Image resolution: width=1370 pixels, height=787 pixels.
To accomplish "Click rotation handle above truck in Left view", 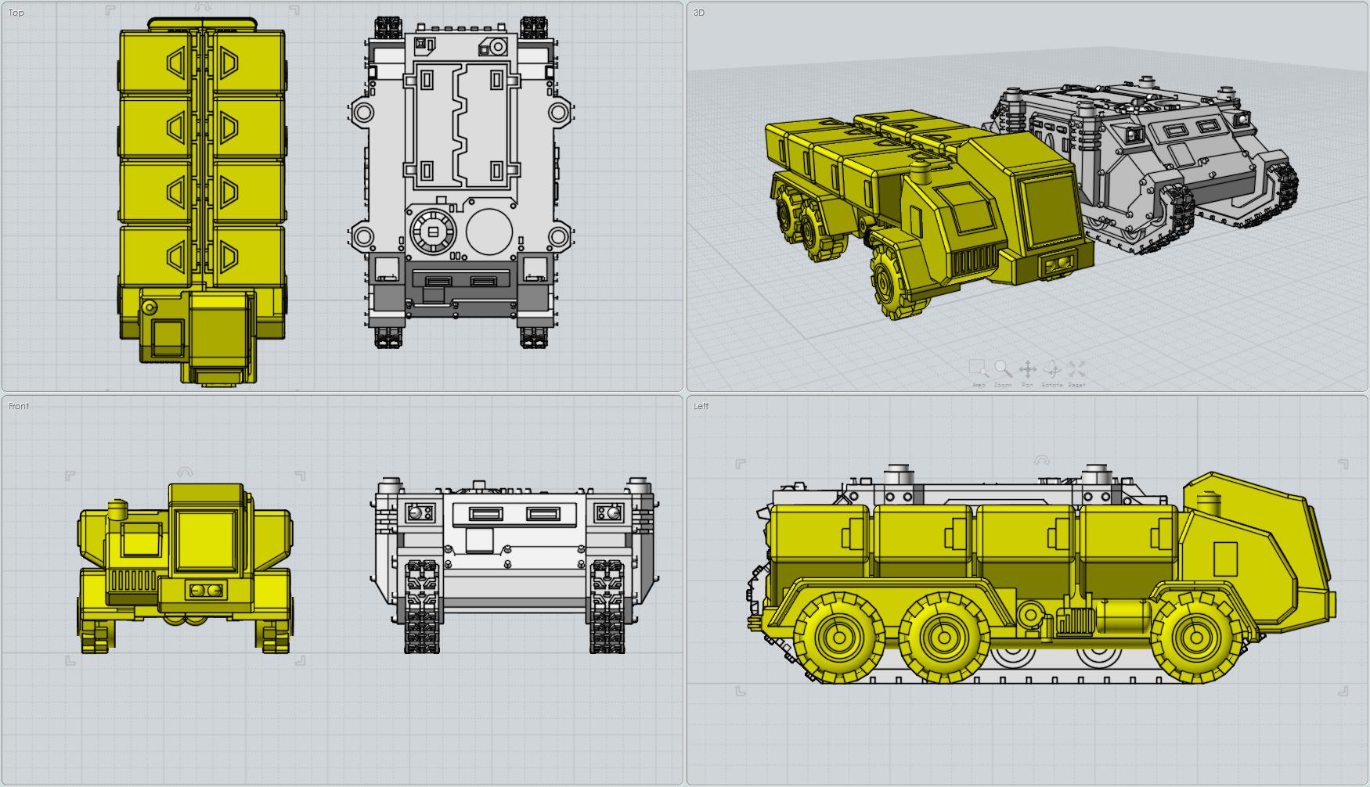I will click(x=1041, y=461).
